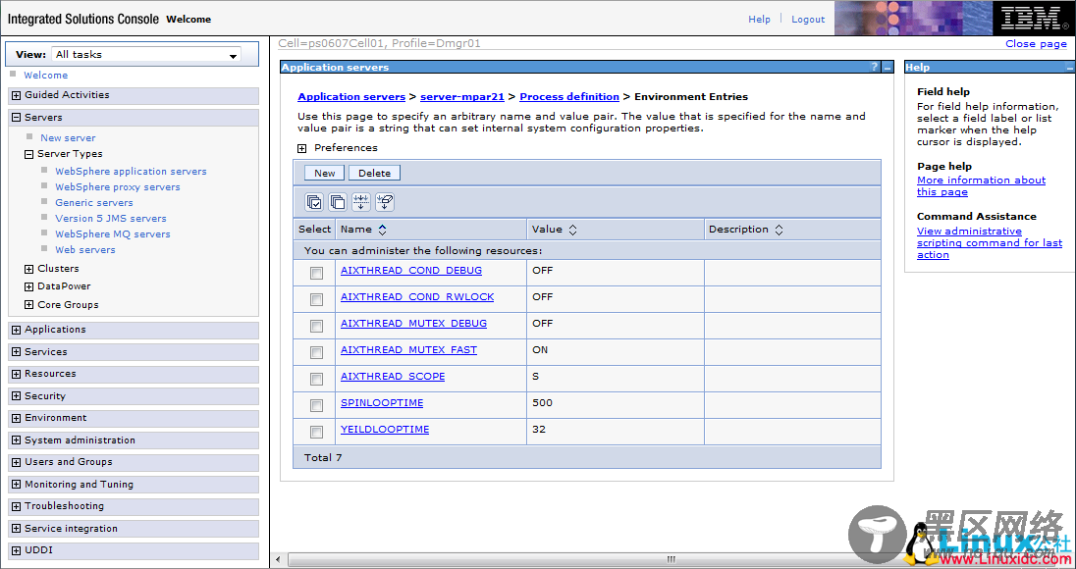1076x569 pixels.
Task: Show the filter view icon
Action: click(x=361, y=201)
